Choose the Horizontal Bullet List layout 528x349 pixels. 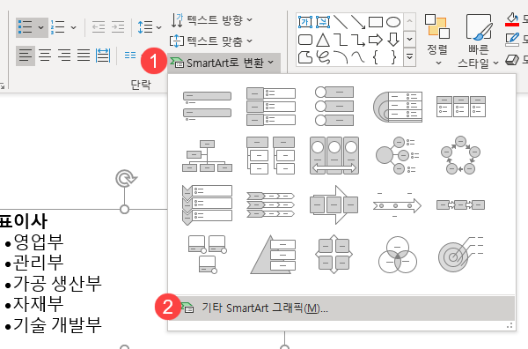point(461,107)
